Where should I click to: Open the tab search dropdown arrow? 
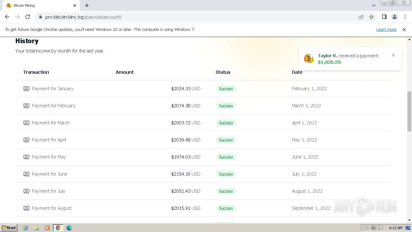pos(373,5)
